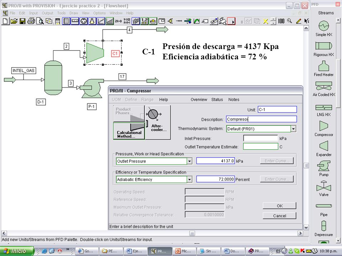Select Expander unit in PFD palette
This screenshot has width=342, height=256.
coord(324,149)
